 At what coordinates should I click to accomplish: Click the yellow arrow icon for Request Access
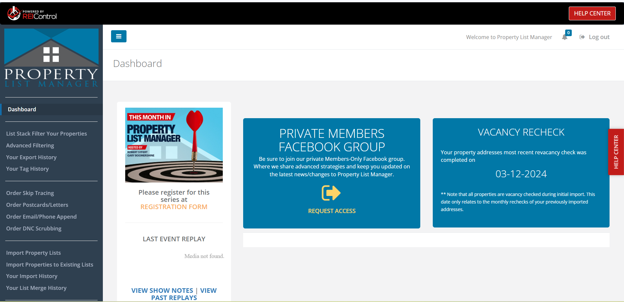(331, 193)
